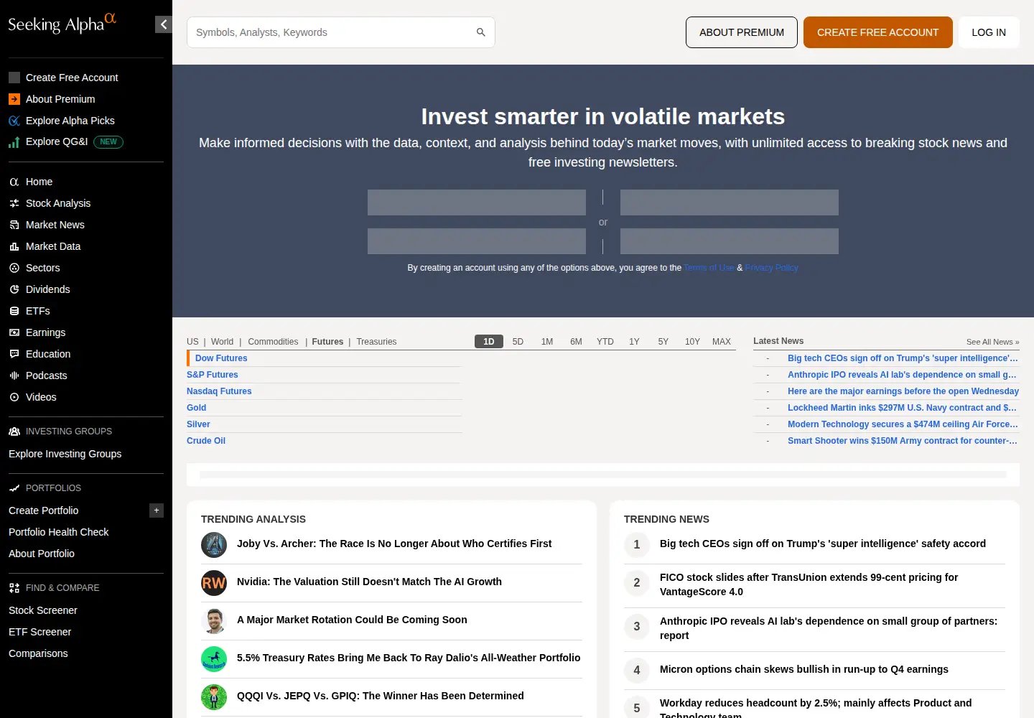Click the Stock Analysis sidebar icon
Viewport: 1034px width, 718px height.
tap(14, 203)
